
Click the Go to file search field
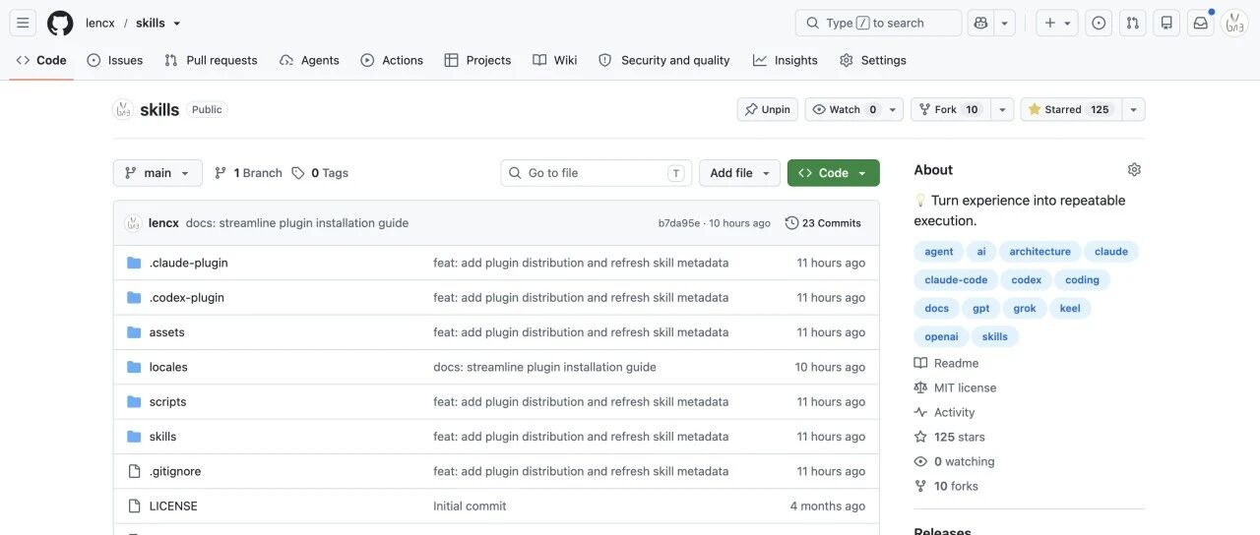[x=597, y=173]
